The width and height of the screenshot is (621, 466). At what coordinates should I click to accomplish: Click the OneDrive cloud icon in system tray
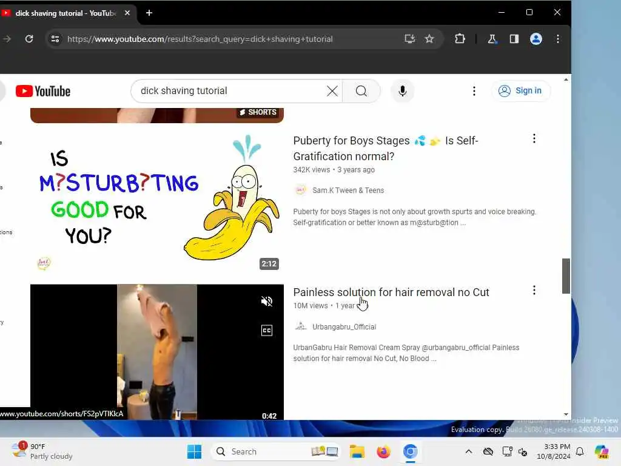(488, 451)
